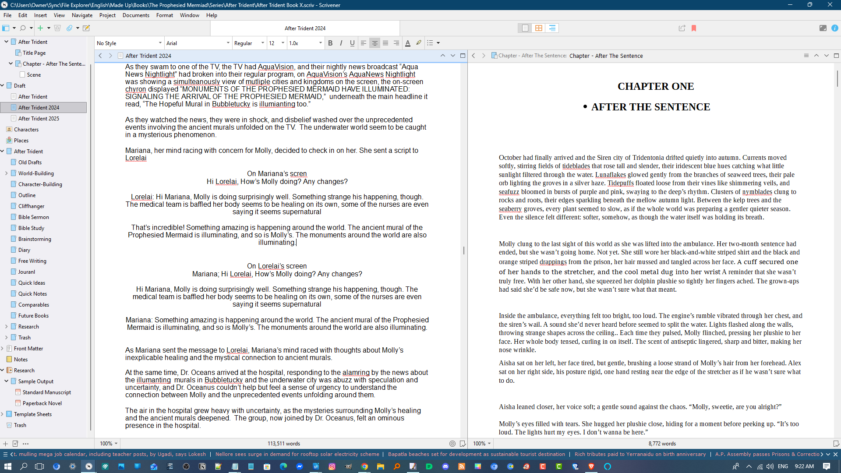
Task: Open the No Style paragraph style dropdown
Action: point(129,43)
